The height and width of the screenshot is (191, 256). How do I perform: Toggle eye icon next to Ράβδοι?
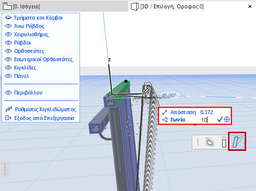(8, 43)
